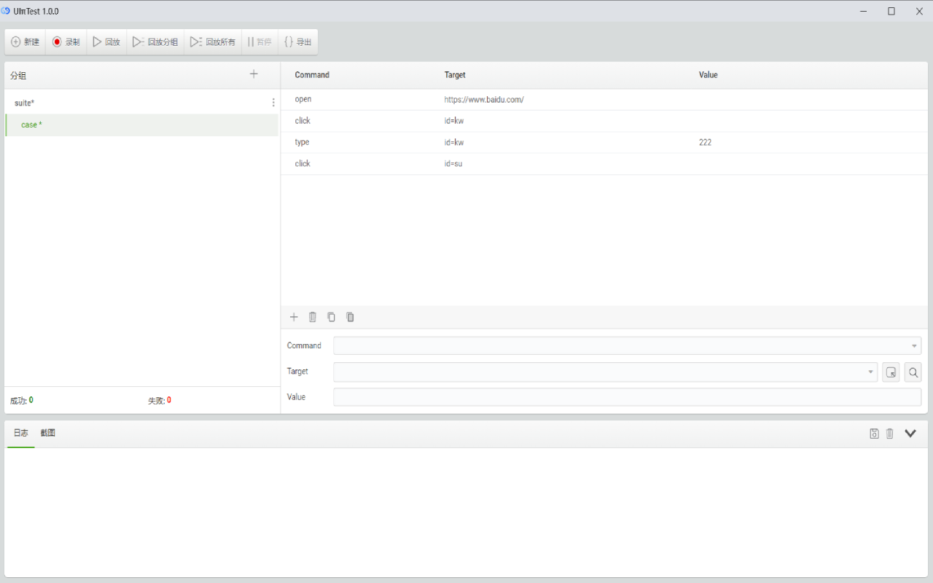Click the 新建 (New) toolbar button

click(x=26, y=42)
